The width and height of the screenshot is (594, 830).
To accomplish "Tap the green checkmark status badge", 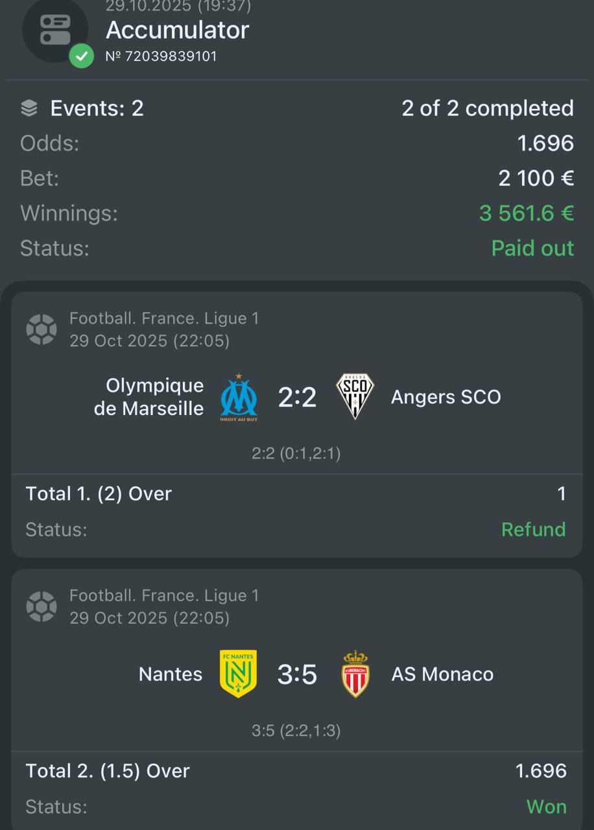I will pos(81,56).
